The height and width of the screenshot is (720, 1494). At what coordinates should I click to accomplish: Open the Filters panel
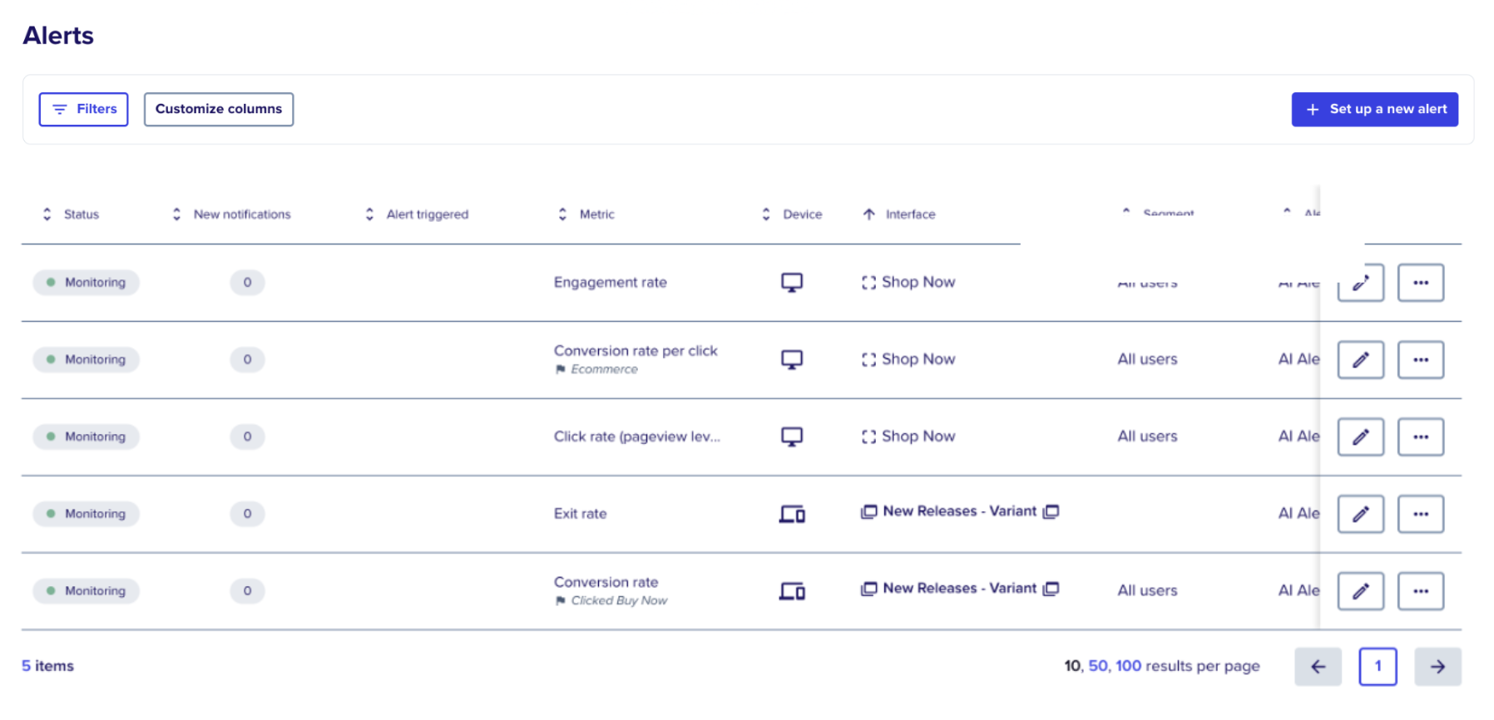coord(83,109)
